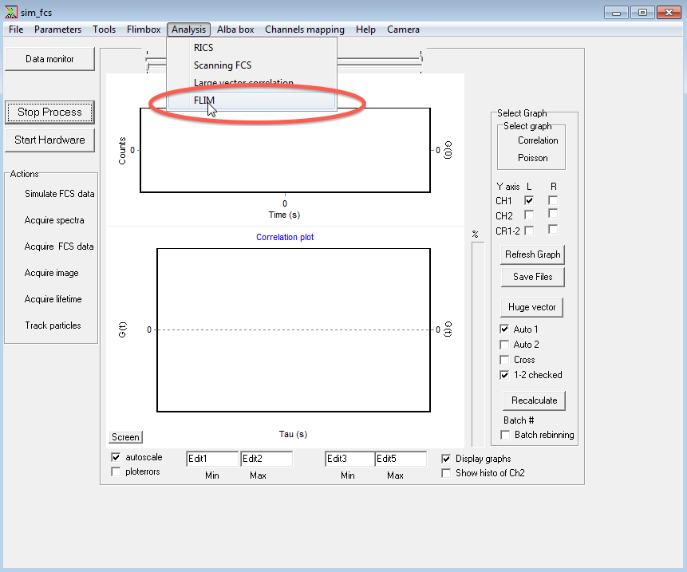Image resolution: width=687 pixels, height=572 pixels.
Task: Click the Data monitor button
Action: [49, 59]
